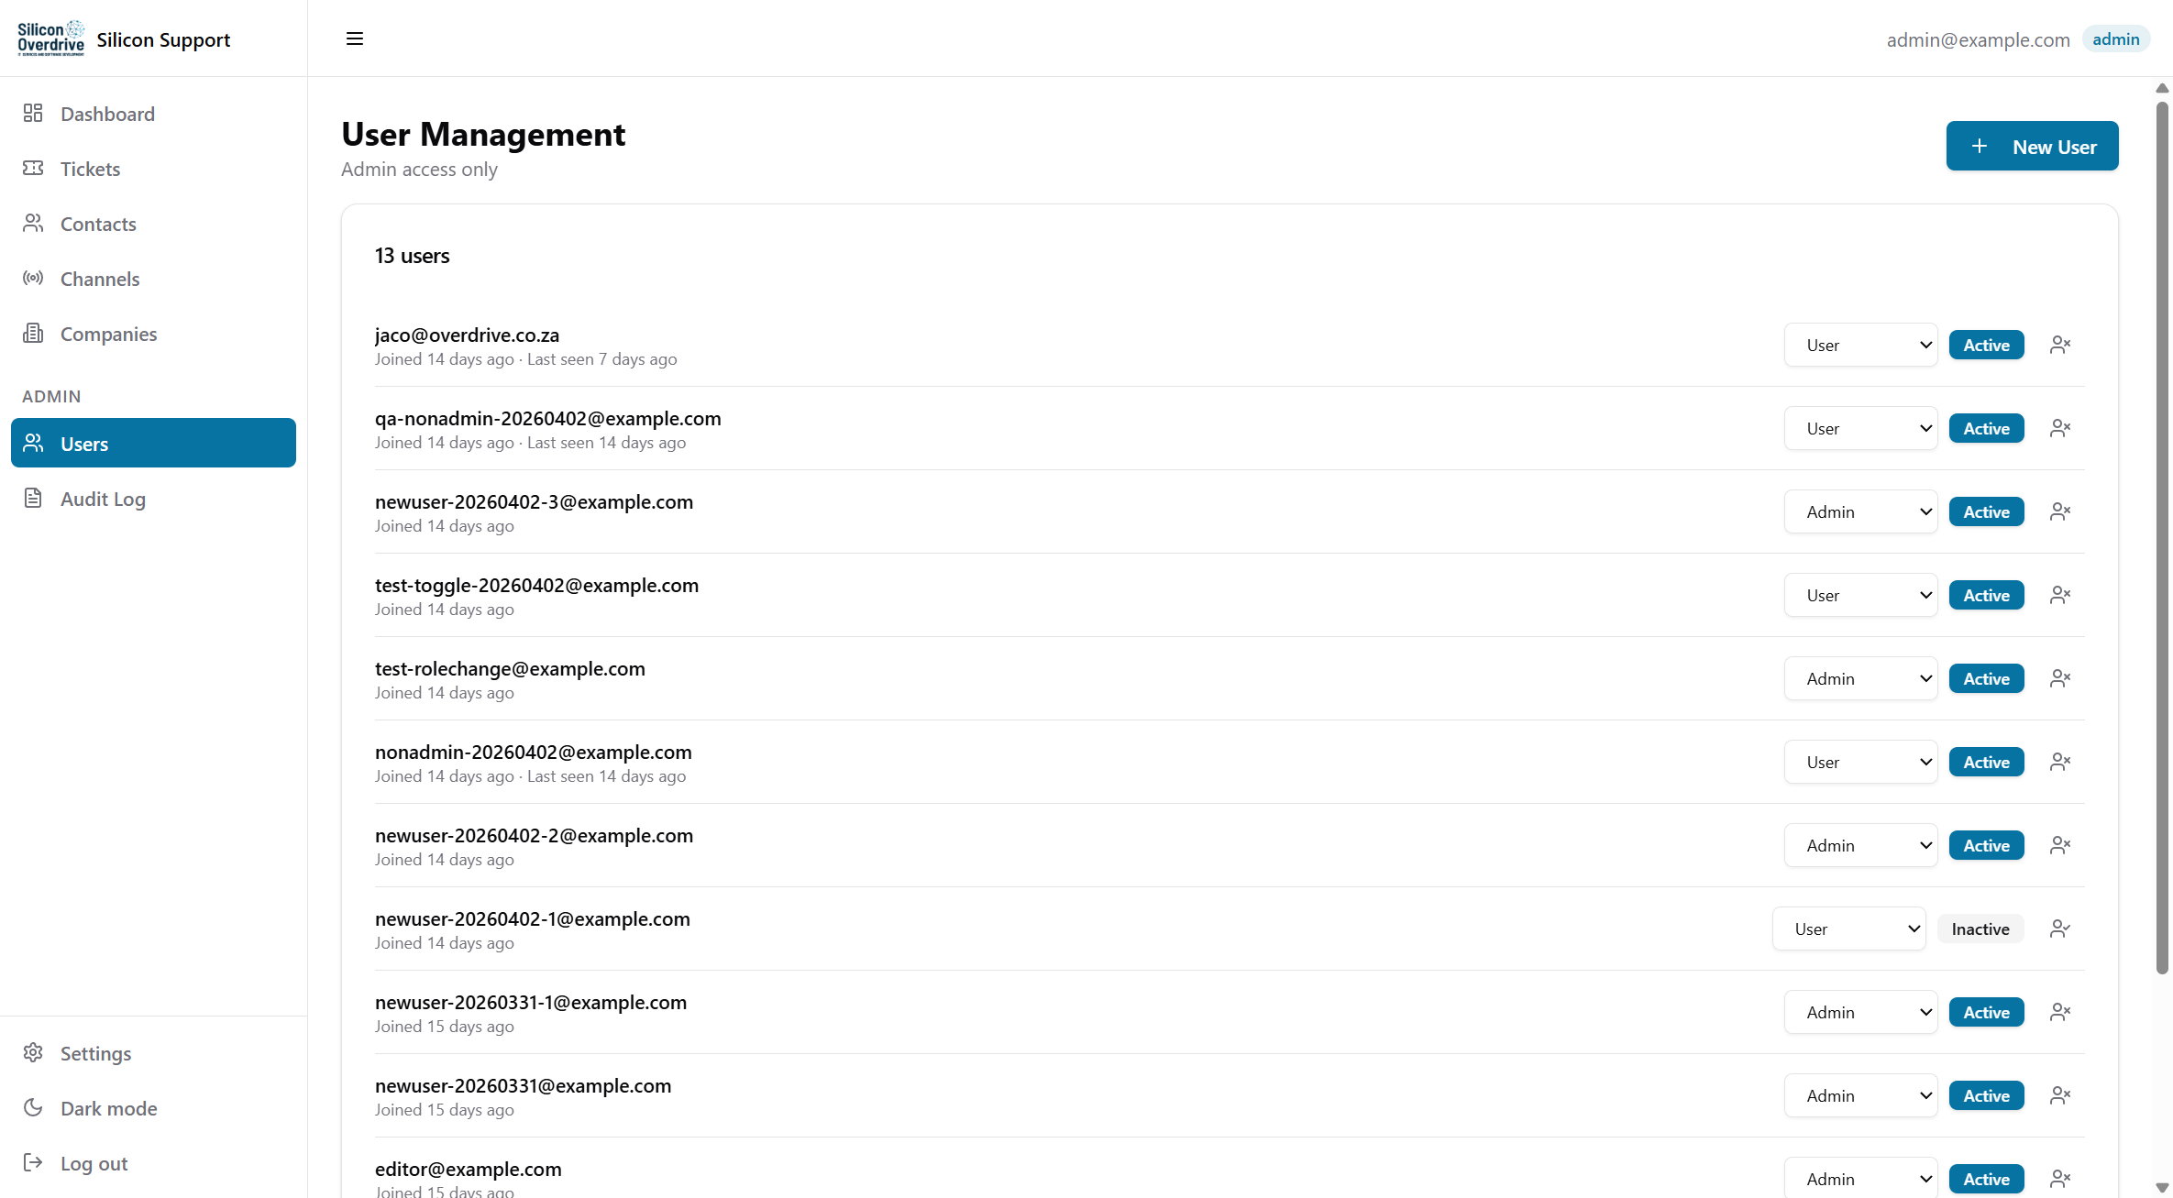Image resolution: width=2173 pixels, height=1198 pixels.
Task: Toggle Inactive badge for newuser-20260402-1@example.com
Action: click(1980, 929)
